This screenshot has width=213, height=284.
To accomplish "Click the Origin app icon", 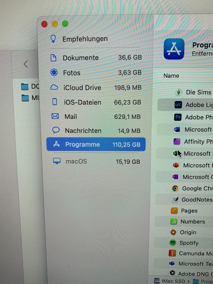I will [x=173, y=232].
